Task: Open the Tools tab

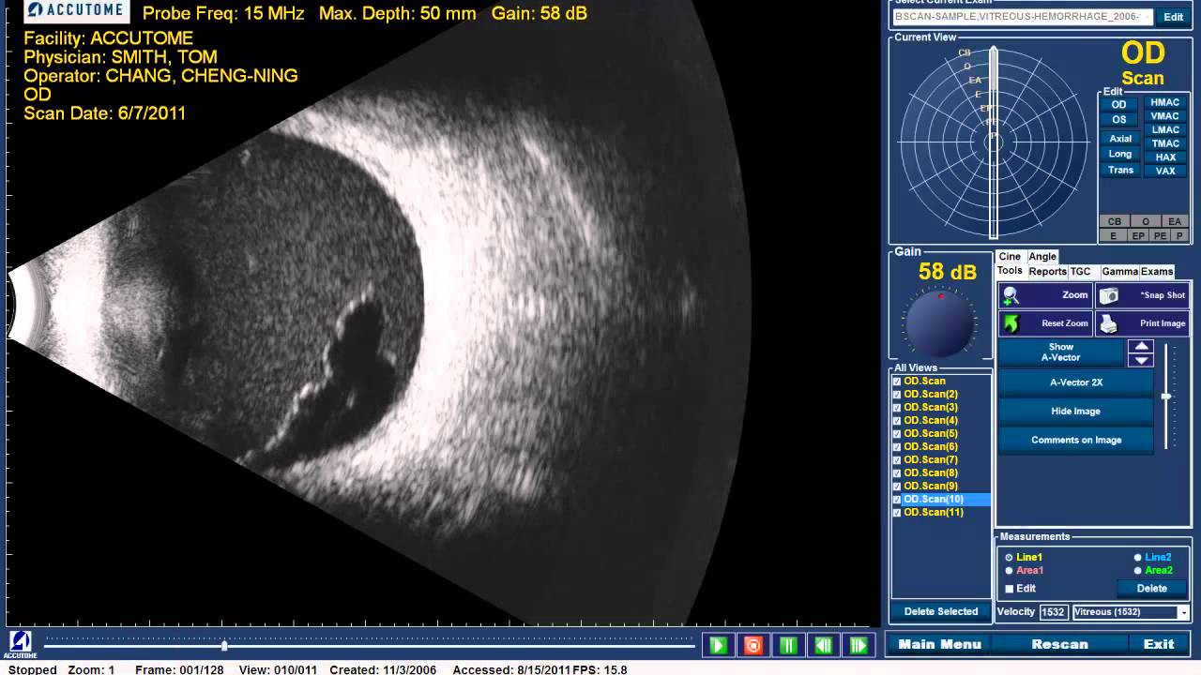Action: 1010,271
